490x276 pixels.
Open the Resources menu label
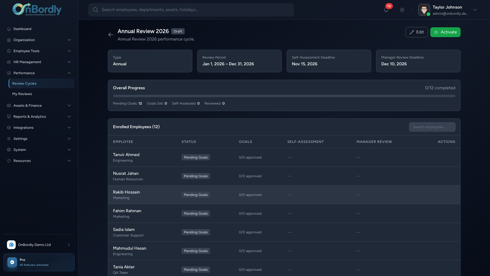point(22,161)
